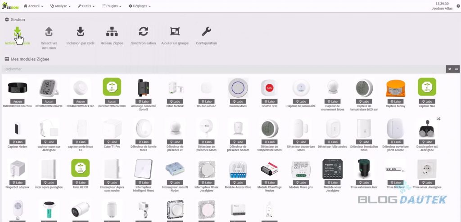This screenshot has width=461, height=222.
Task: Open Inclusion par code
Action: click(80, 32)
